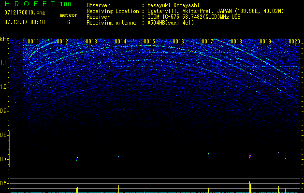This screenshot has height=193, width=304.
Task: Click the 1.0 frequency axis label
Action: tap(4, 87)
